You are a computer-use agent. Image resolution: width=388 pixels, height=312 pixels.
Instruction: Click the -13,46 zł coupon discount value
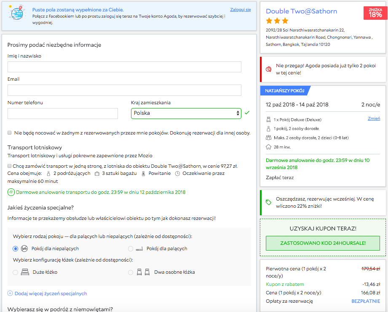click(371, 284)
